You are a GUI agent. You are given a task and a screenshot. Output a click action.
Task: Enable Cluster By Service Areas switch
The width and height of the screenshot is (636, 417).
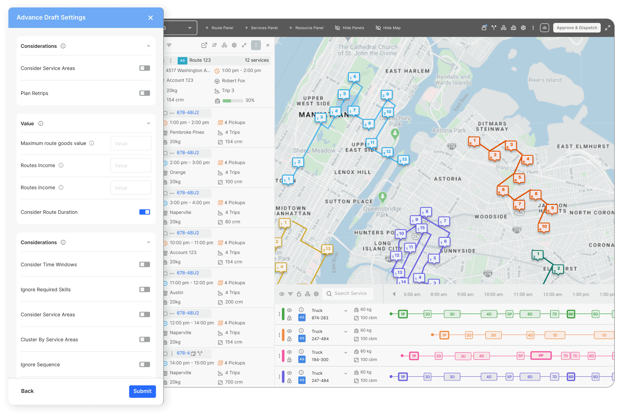click(x=145, y=339)
